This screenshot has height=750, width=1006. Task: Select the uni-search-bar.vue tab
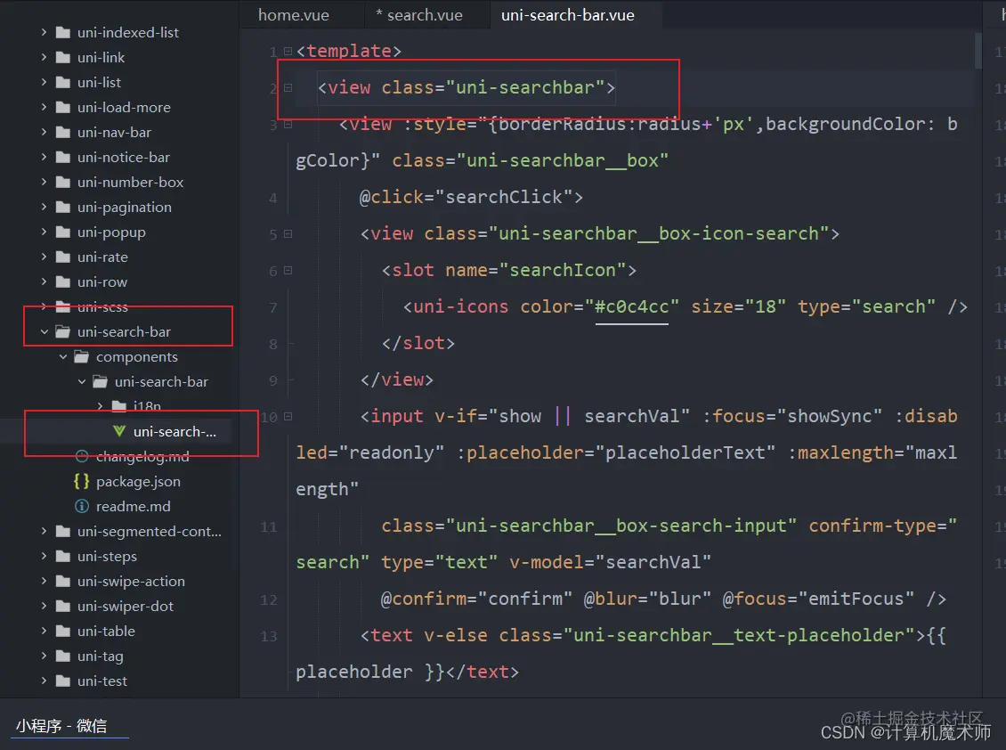[x=568, y=15]
